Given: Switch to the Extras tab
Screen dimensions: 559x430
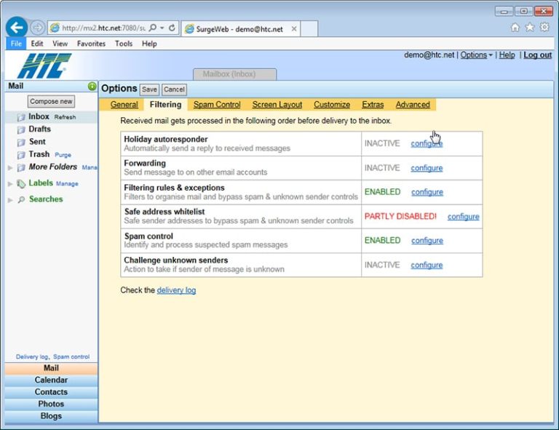Looking at the screenshot, I should click(373, 104).
